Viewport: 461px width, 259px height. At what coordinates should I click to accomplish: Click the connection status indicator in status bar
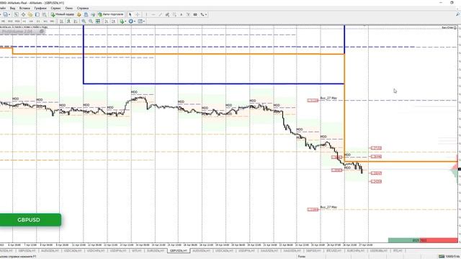449,256
